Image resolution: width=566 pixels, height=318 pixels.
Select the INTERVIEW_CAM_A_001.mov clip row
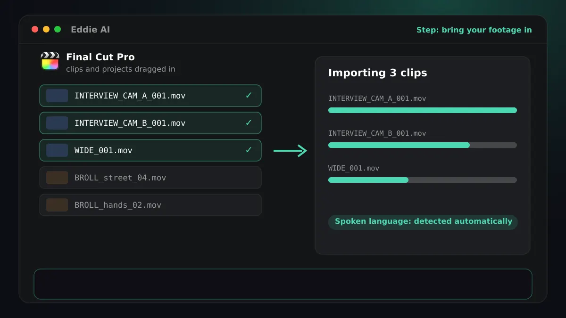click(x=150, y=96)
